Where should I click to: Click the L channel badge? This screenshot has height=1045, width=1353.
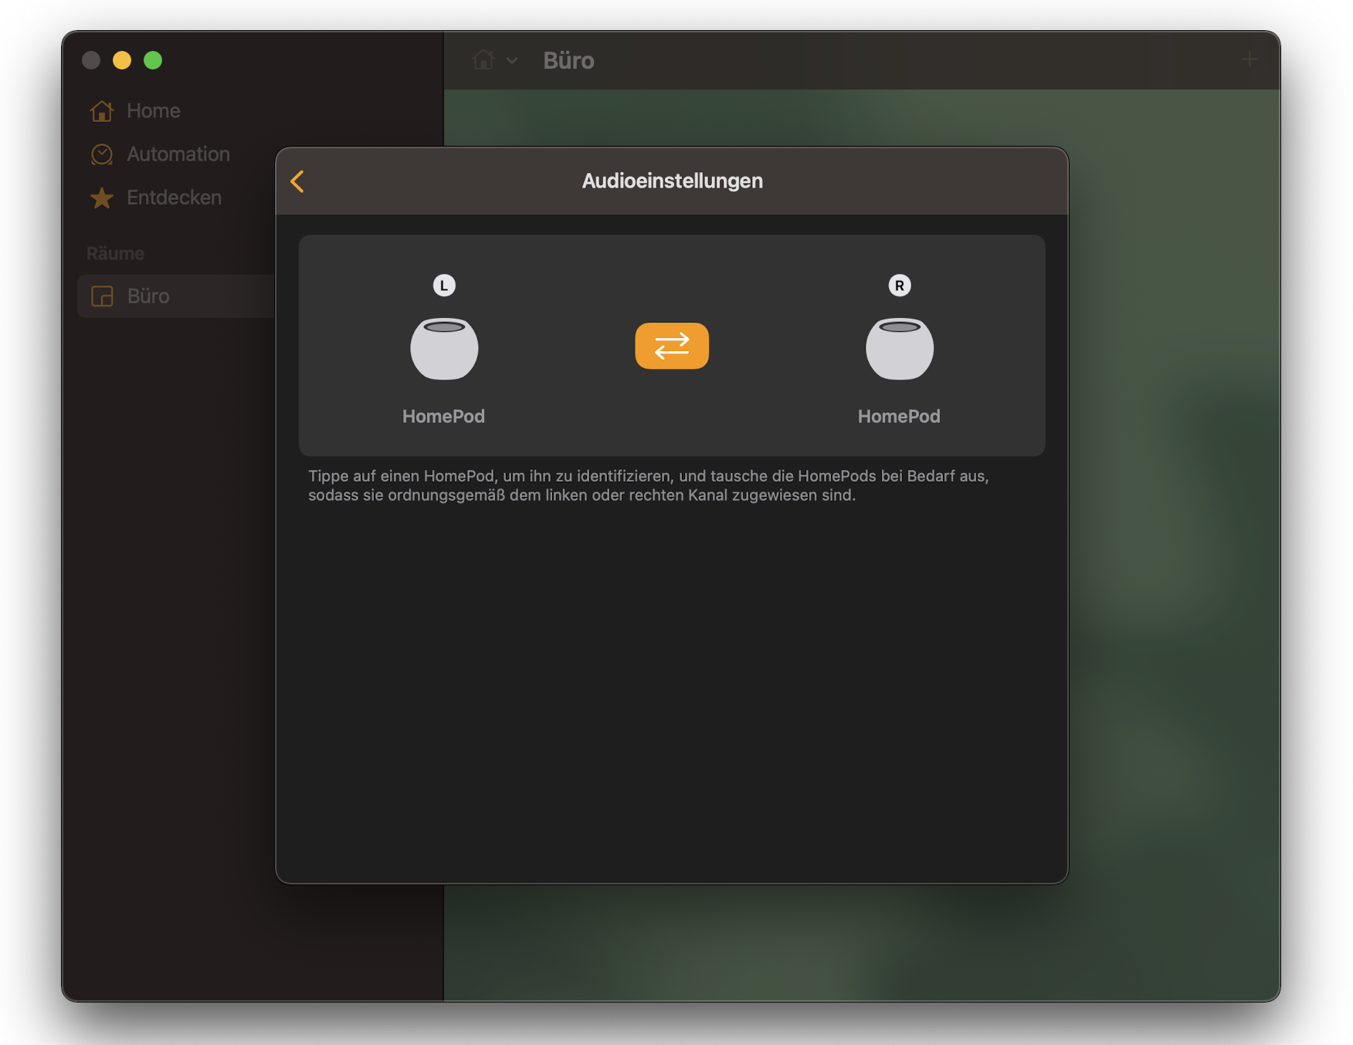pyautogui.click(x=444, y=286)
